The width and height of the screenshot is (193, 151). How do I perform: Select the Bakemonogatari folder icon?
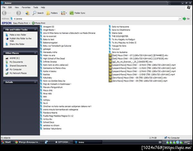point(41,42)
